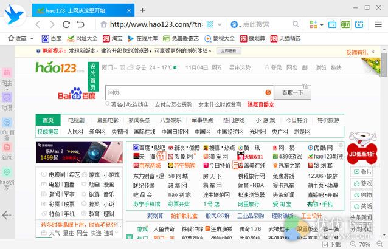Click the vertical scrollbar thumb
The image size is (388, 249).
(x=384, y=64)
